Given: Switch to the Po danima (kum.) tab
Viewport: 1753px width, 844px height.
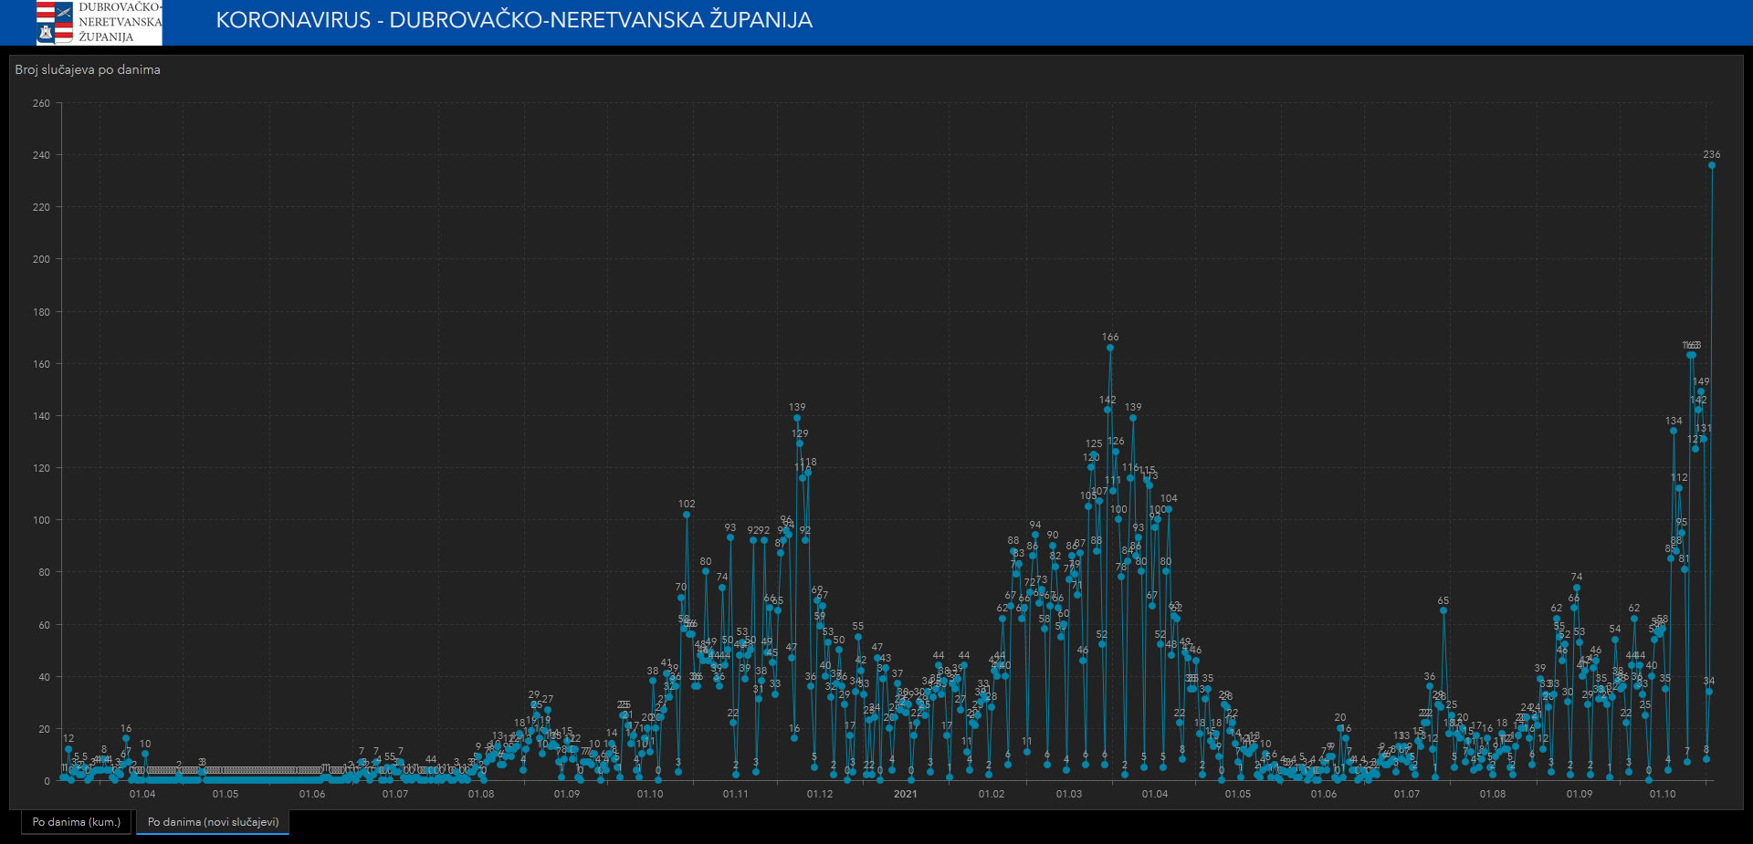Looking at the screenshot, I should click(77, 822).
